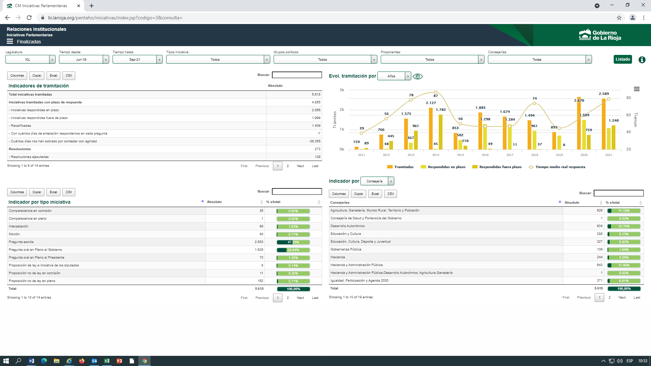Click the green Listado button
The width and height of the screenshot is (651, 366).
623,59
